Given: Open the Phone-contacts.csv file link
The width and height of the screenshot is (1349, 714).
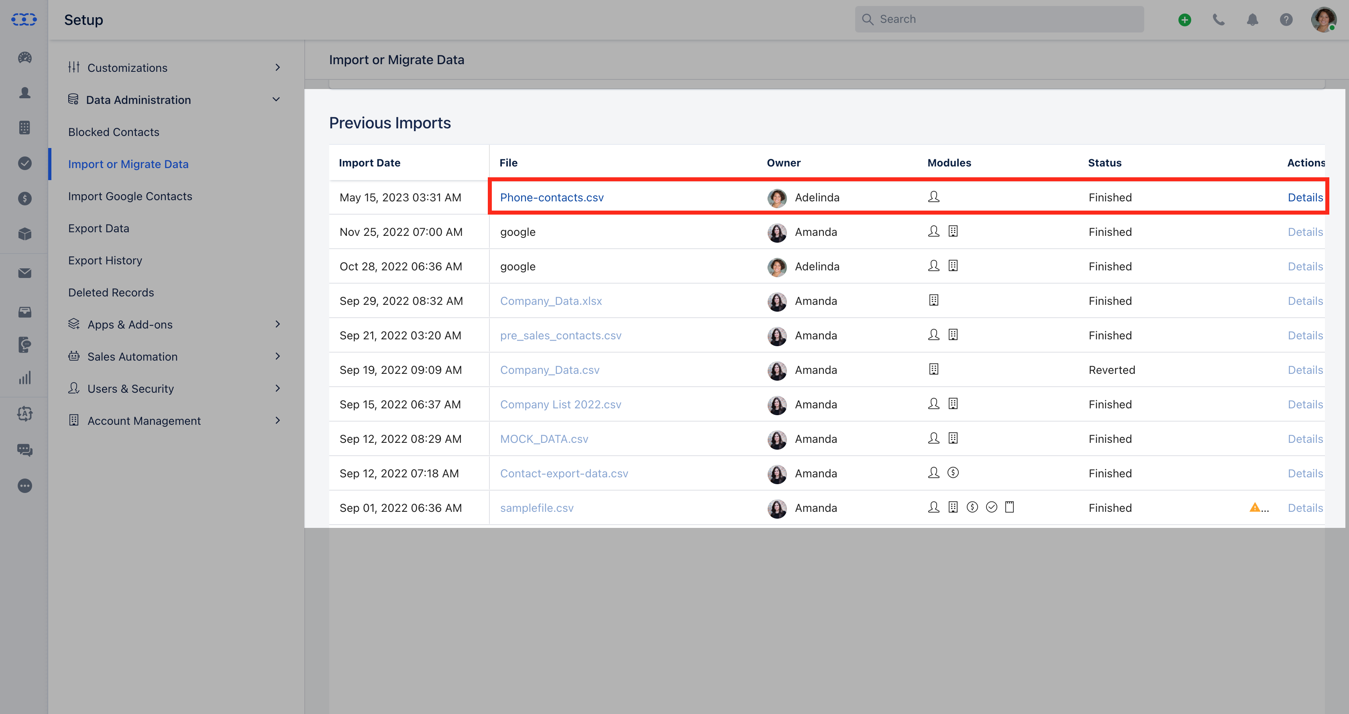Looking at the screenshot, I should pos(551,197).
